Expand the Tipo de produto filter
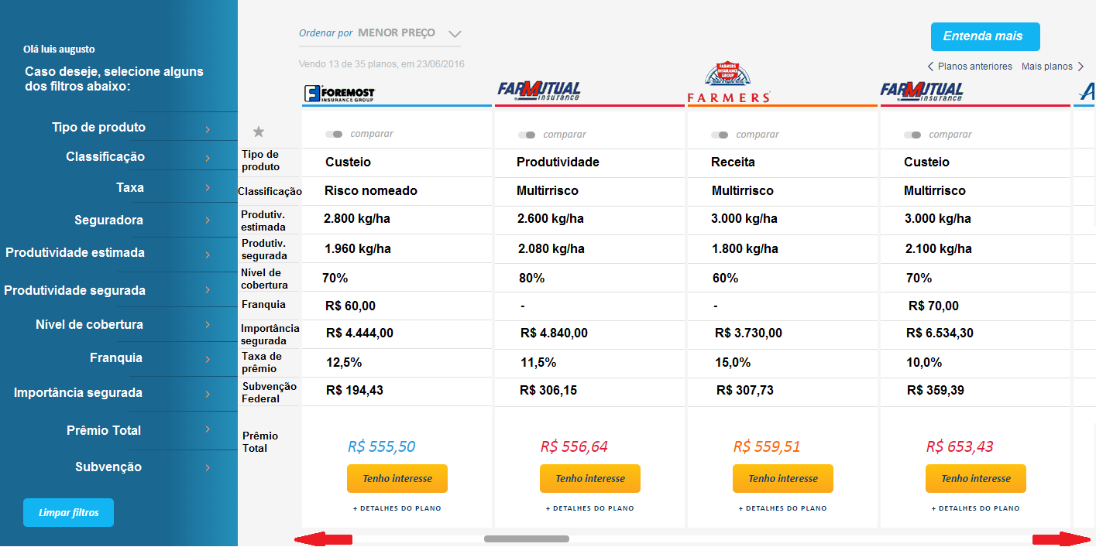The image size is (1096, 547). click(132, 128)
